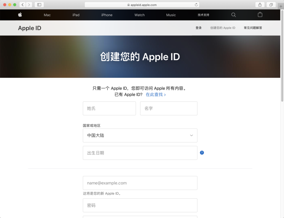Click the Apple logo in navigation bar
The width and height of the screenshot is (284, 218).
point(20,15)
